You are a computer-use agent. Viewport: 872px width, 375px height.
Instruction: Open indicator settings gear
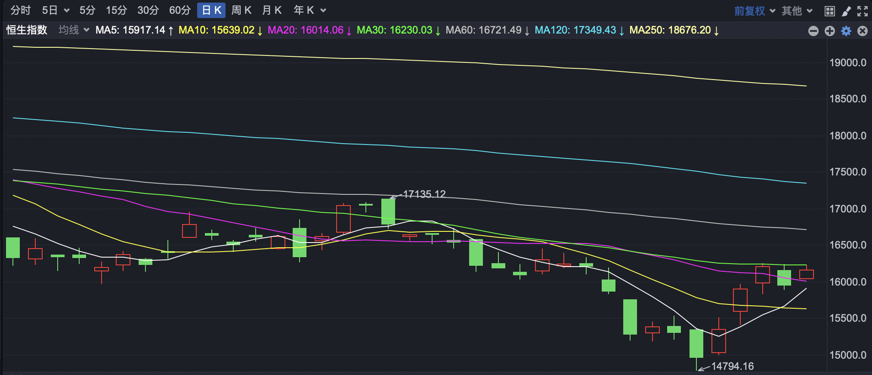click(846, 31)
